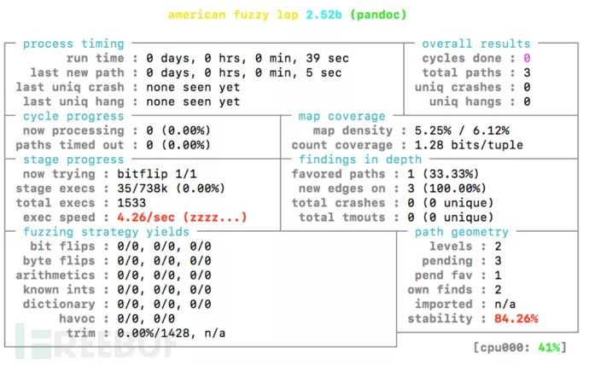589x365 pixels.
Task: Click the 'findings in depth' header
Action: [x=360, y=159]
